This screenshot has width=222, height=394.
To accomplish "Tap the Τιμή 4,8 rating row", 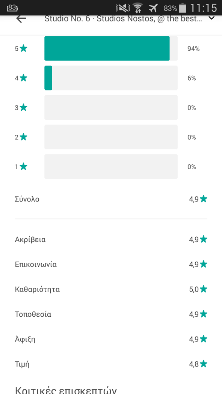I will (x=111, y=364).
